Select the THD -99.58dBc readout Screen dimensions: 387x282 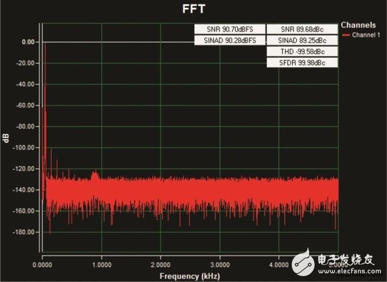point(302,52)
